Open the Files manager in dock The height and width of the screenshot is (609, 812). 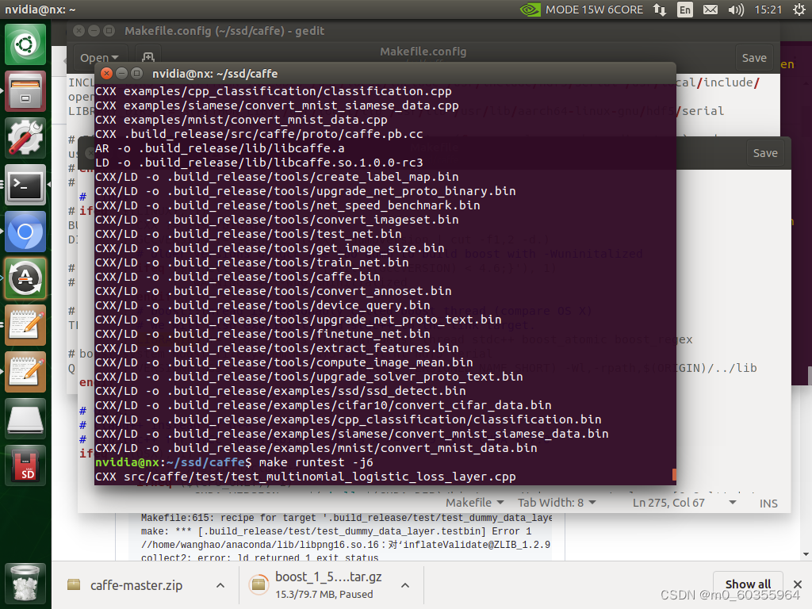25,92
